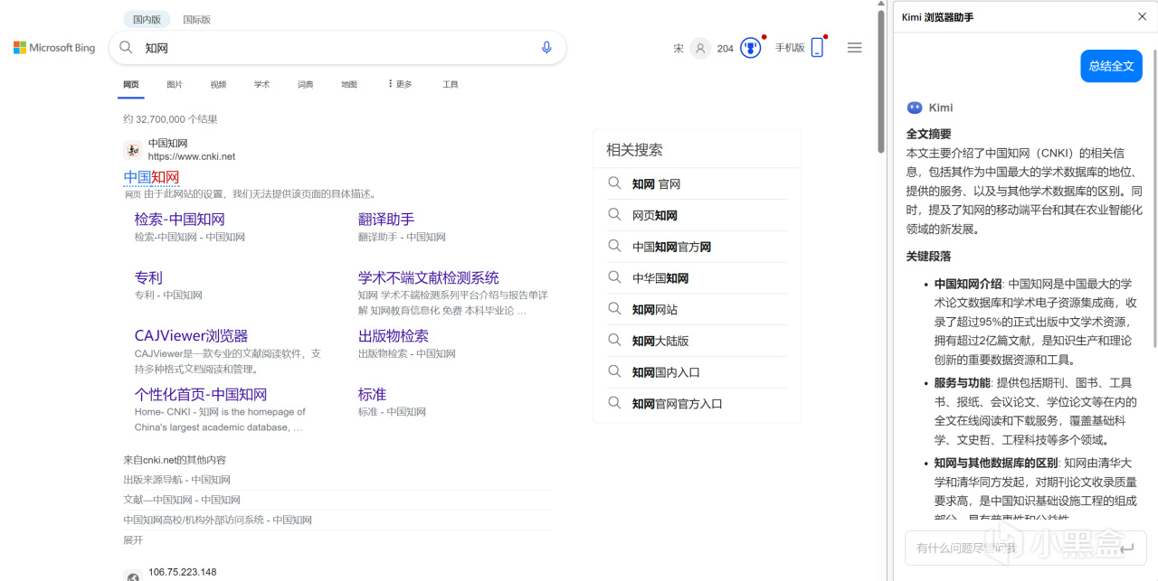Open the 检索-中国知网 sublink
This screenshot has width=1158, height=581.
(179, 219)
